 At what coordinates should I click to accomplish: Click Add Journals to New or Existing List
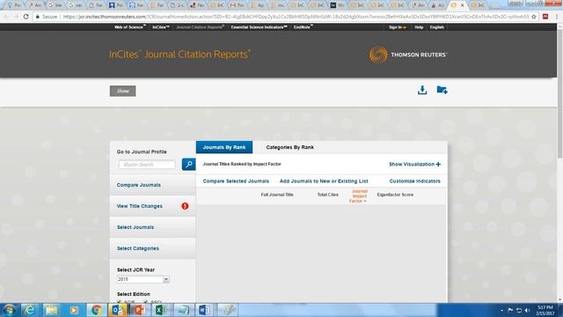click(324, 181)
